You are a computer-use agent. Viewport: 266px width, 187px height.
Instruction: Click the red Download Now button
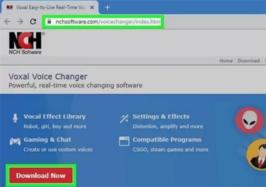click(x=41, y=176)
